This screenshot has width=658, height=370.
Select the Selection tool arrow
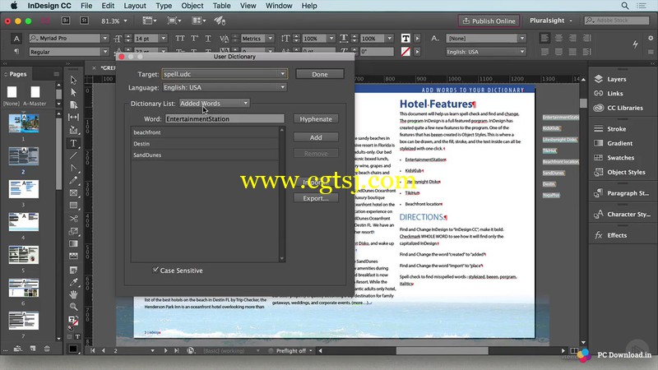pos(73,80)
